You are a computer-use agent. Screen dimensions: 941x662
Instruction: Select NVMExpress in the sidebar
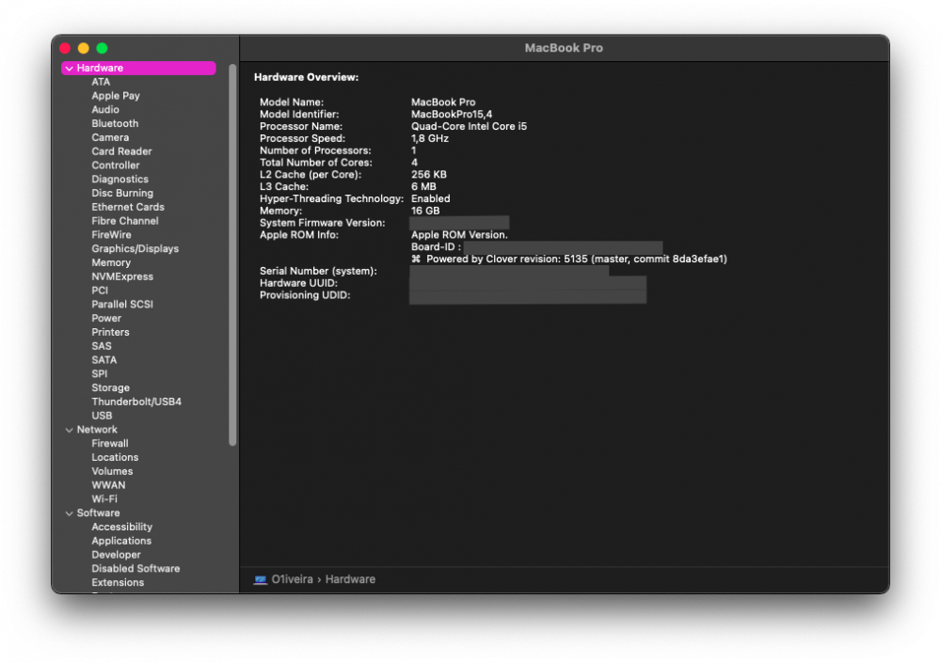[122, 276]
